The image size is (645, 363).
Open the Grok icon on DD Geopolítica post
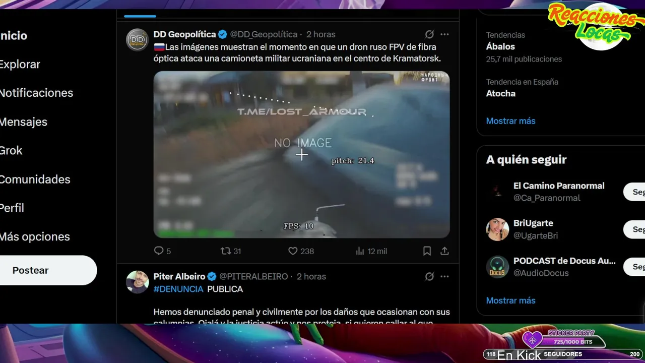tap(429, 34)
